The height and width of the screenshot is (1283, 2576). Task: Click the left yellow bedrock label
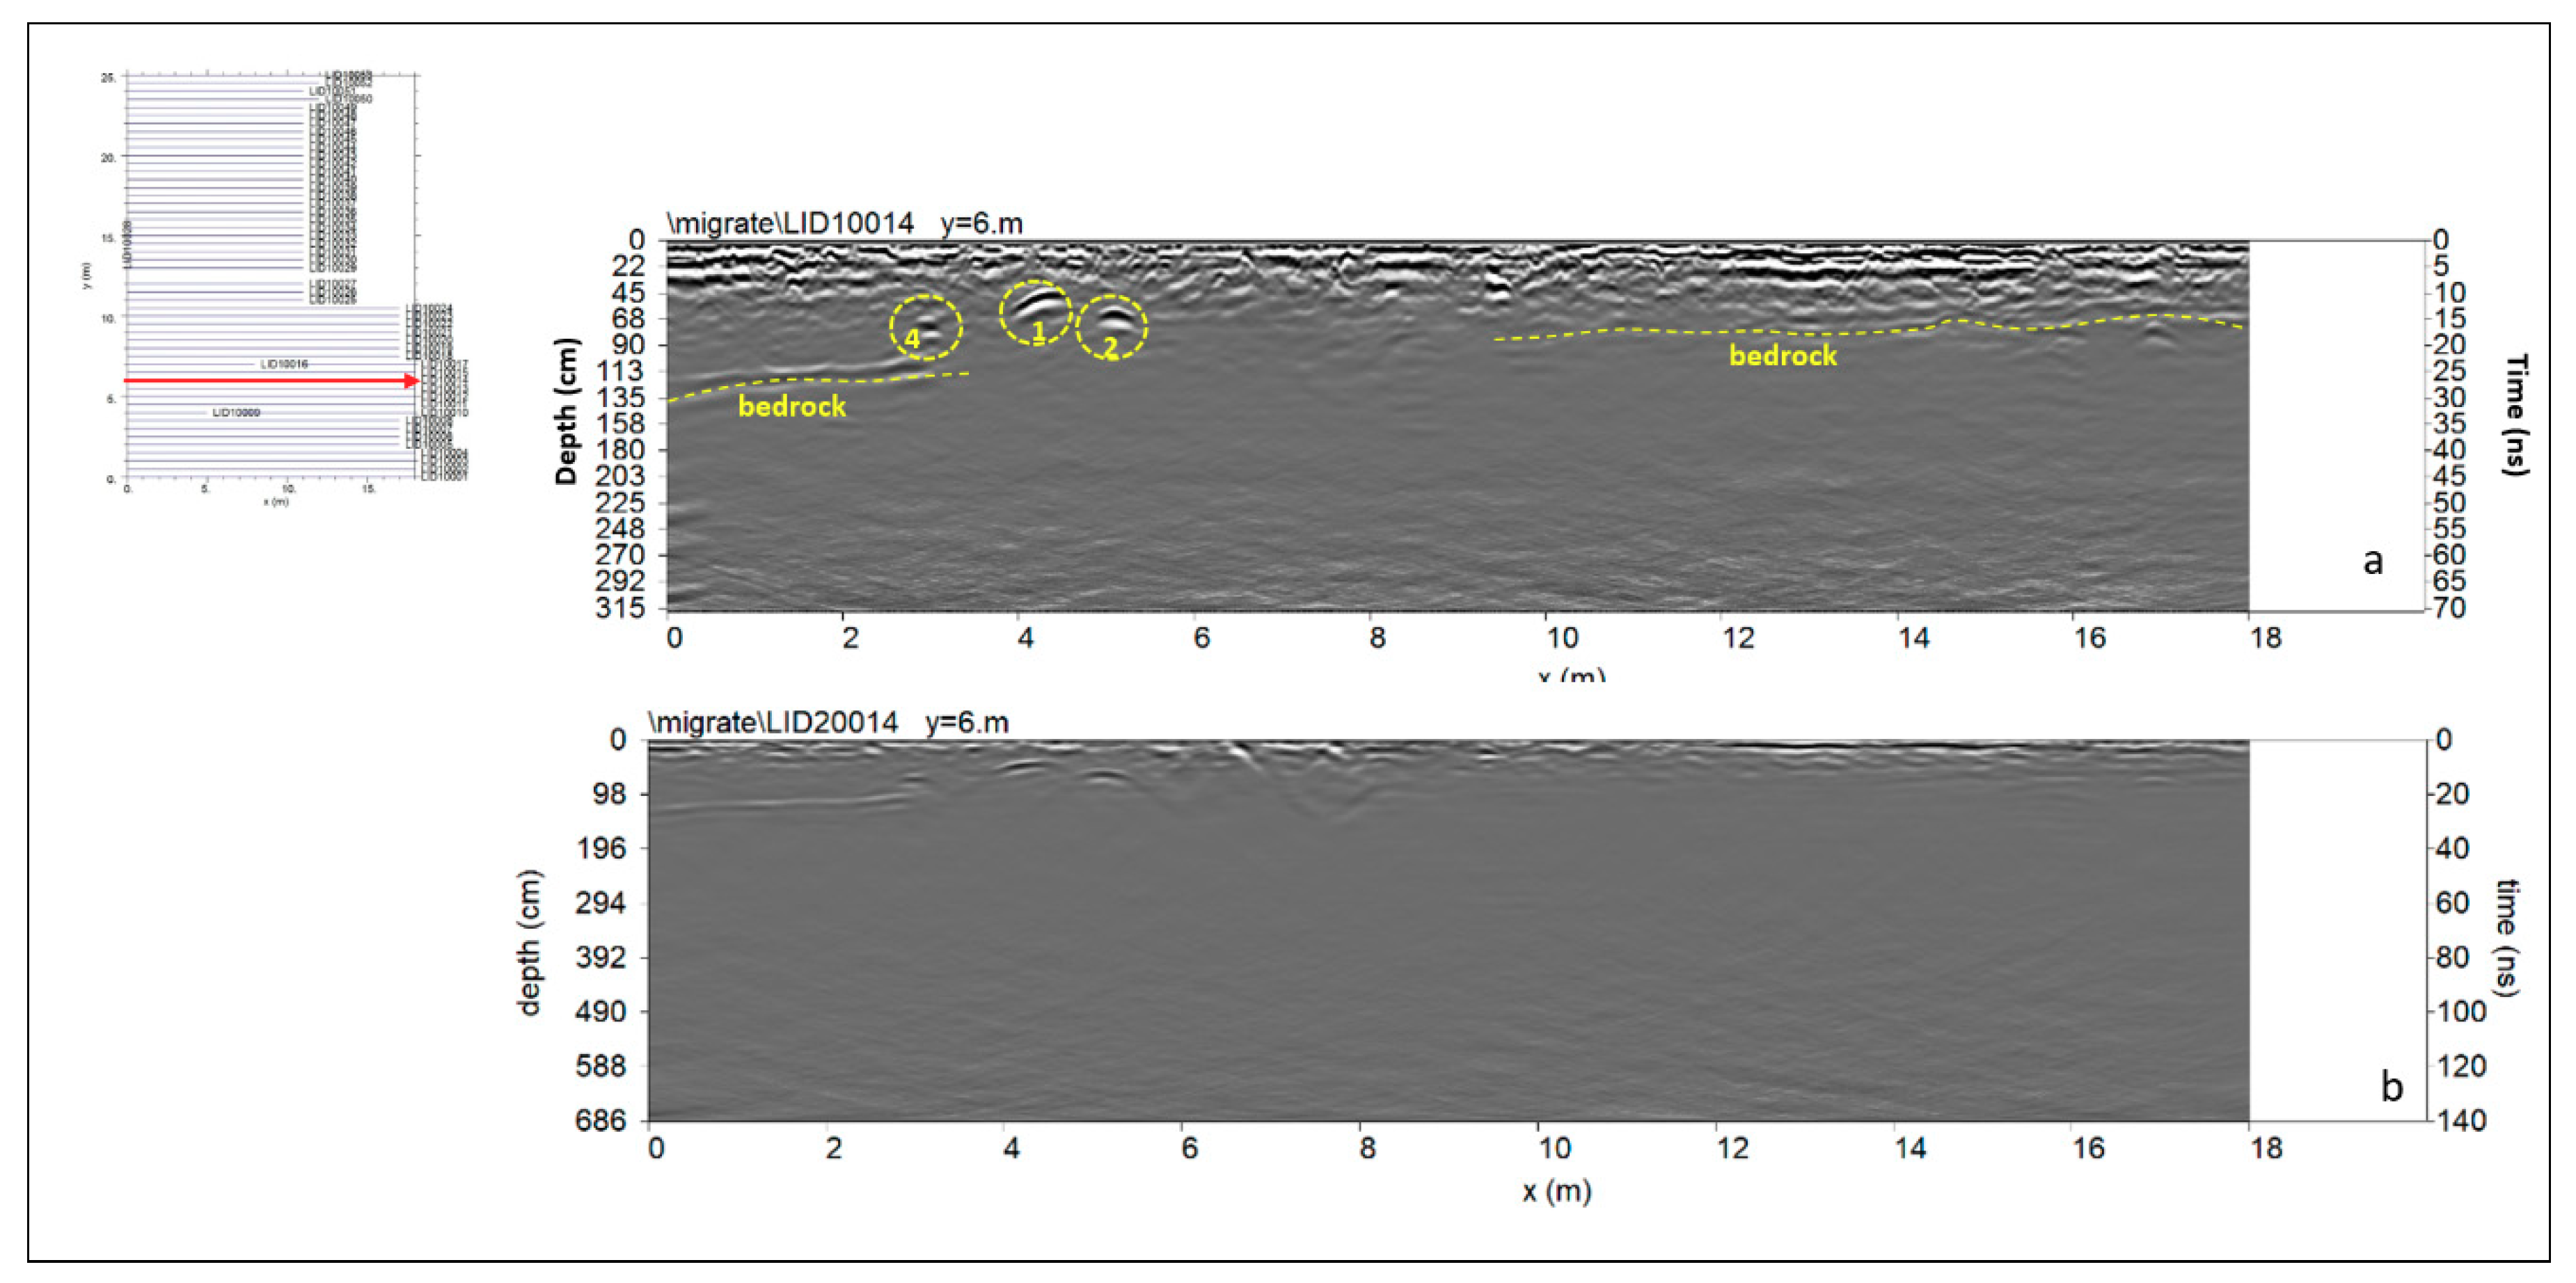pos(792,406)
